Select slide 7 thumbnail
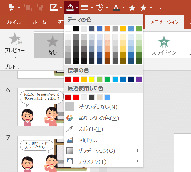The width and height of the screenshot is (191, 172). (x=40, y=154)
